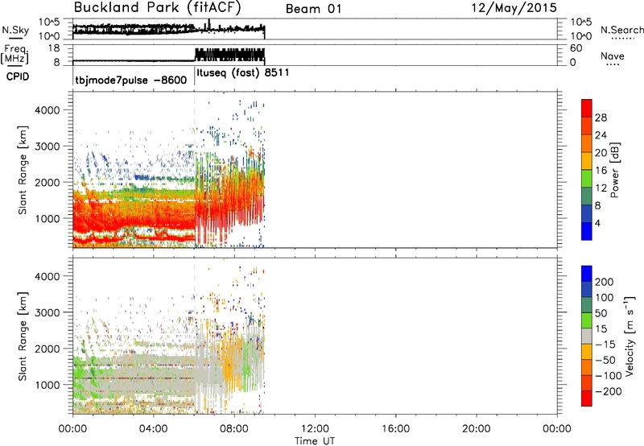Click the 'CPID' row label
644x446 pixels.
point(18,76)
